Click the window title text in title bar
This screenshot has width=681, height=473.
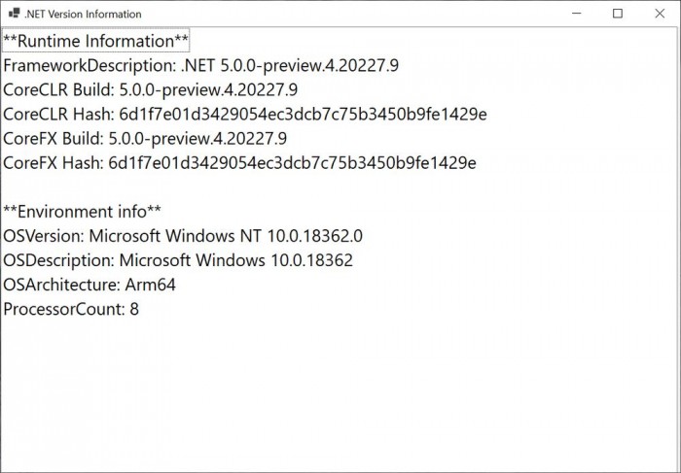coord(83,15)
